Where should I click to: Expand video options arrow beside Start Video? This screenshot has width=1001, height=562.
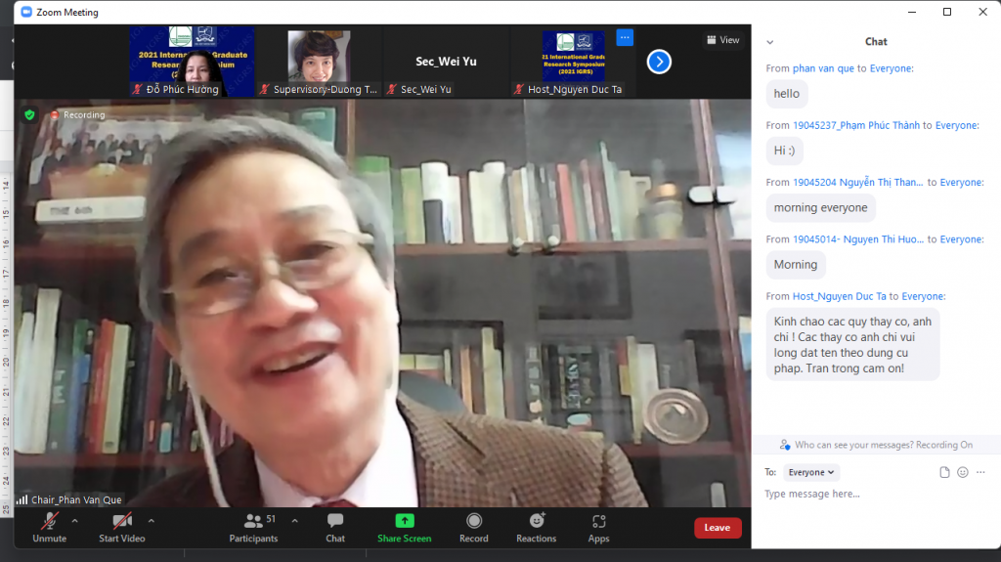click(x=152, y=520)
